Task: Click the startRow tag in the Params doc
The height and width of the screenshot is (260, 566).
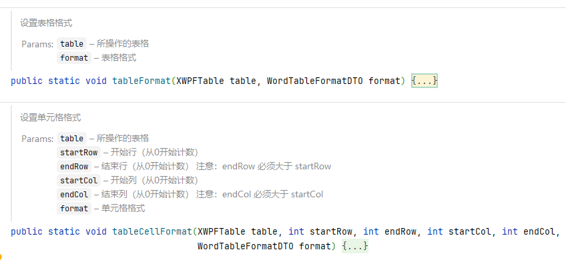Action: point(79,153)
